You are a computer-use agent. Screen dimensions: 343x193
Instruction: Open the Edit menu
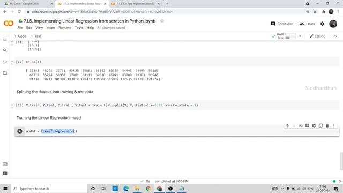click(x=29, y=28)
